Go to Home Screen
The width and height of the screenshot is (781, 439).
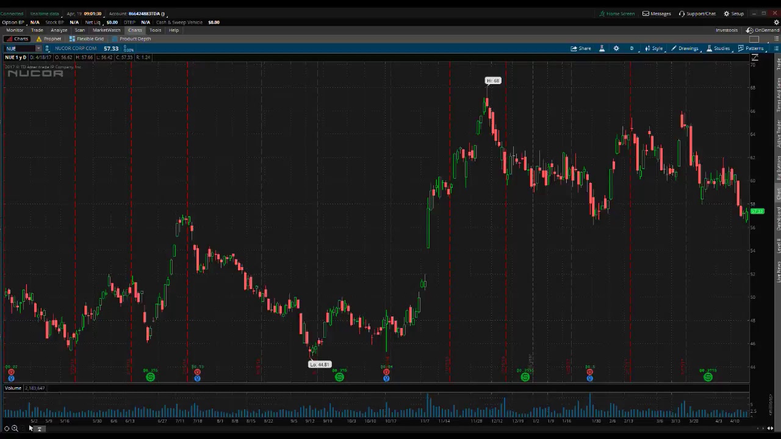point(617,13)
